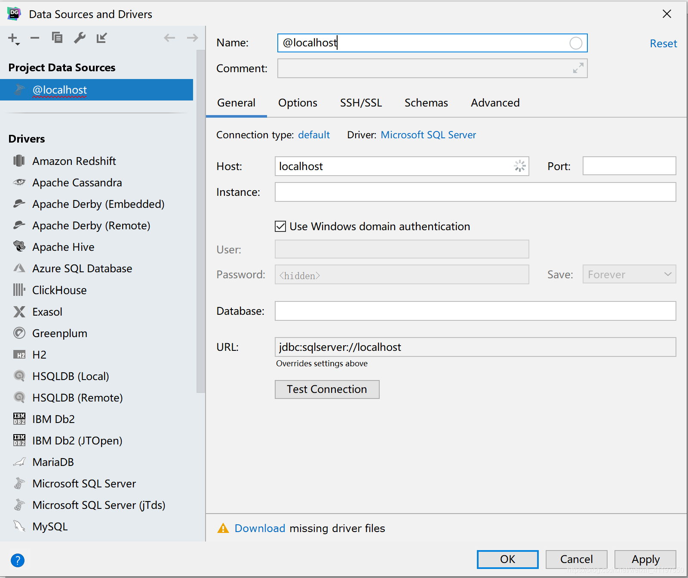688x578 pixels.
Task: Switch to the Schemas tab
Action: pyautogui.click(x=426, y=103)
